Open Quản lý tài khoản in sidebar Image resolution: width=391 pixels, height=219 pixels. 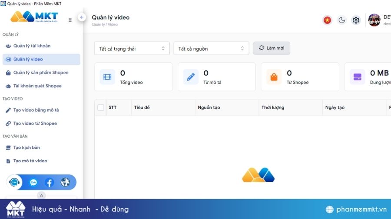[x=41, y=46]
